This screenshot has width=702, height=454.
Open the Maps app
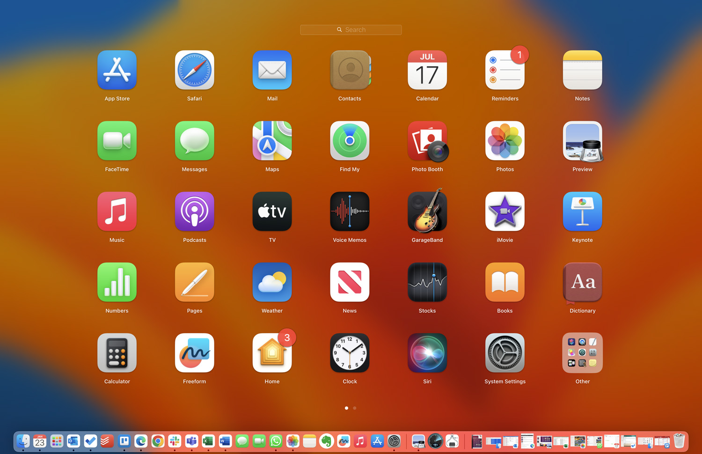tap(272, 141)
